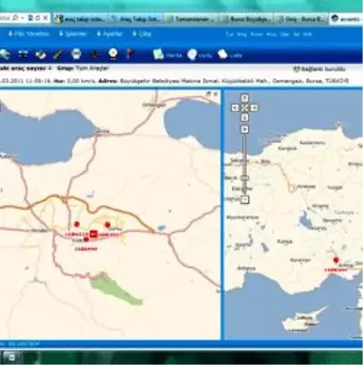Click the Çıkış logout menu item
Screen dimensions: 363x365
142,34
